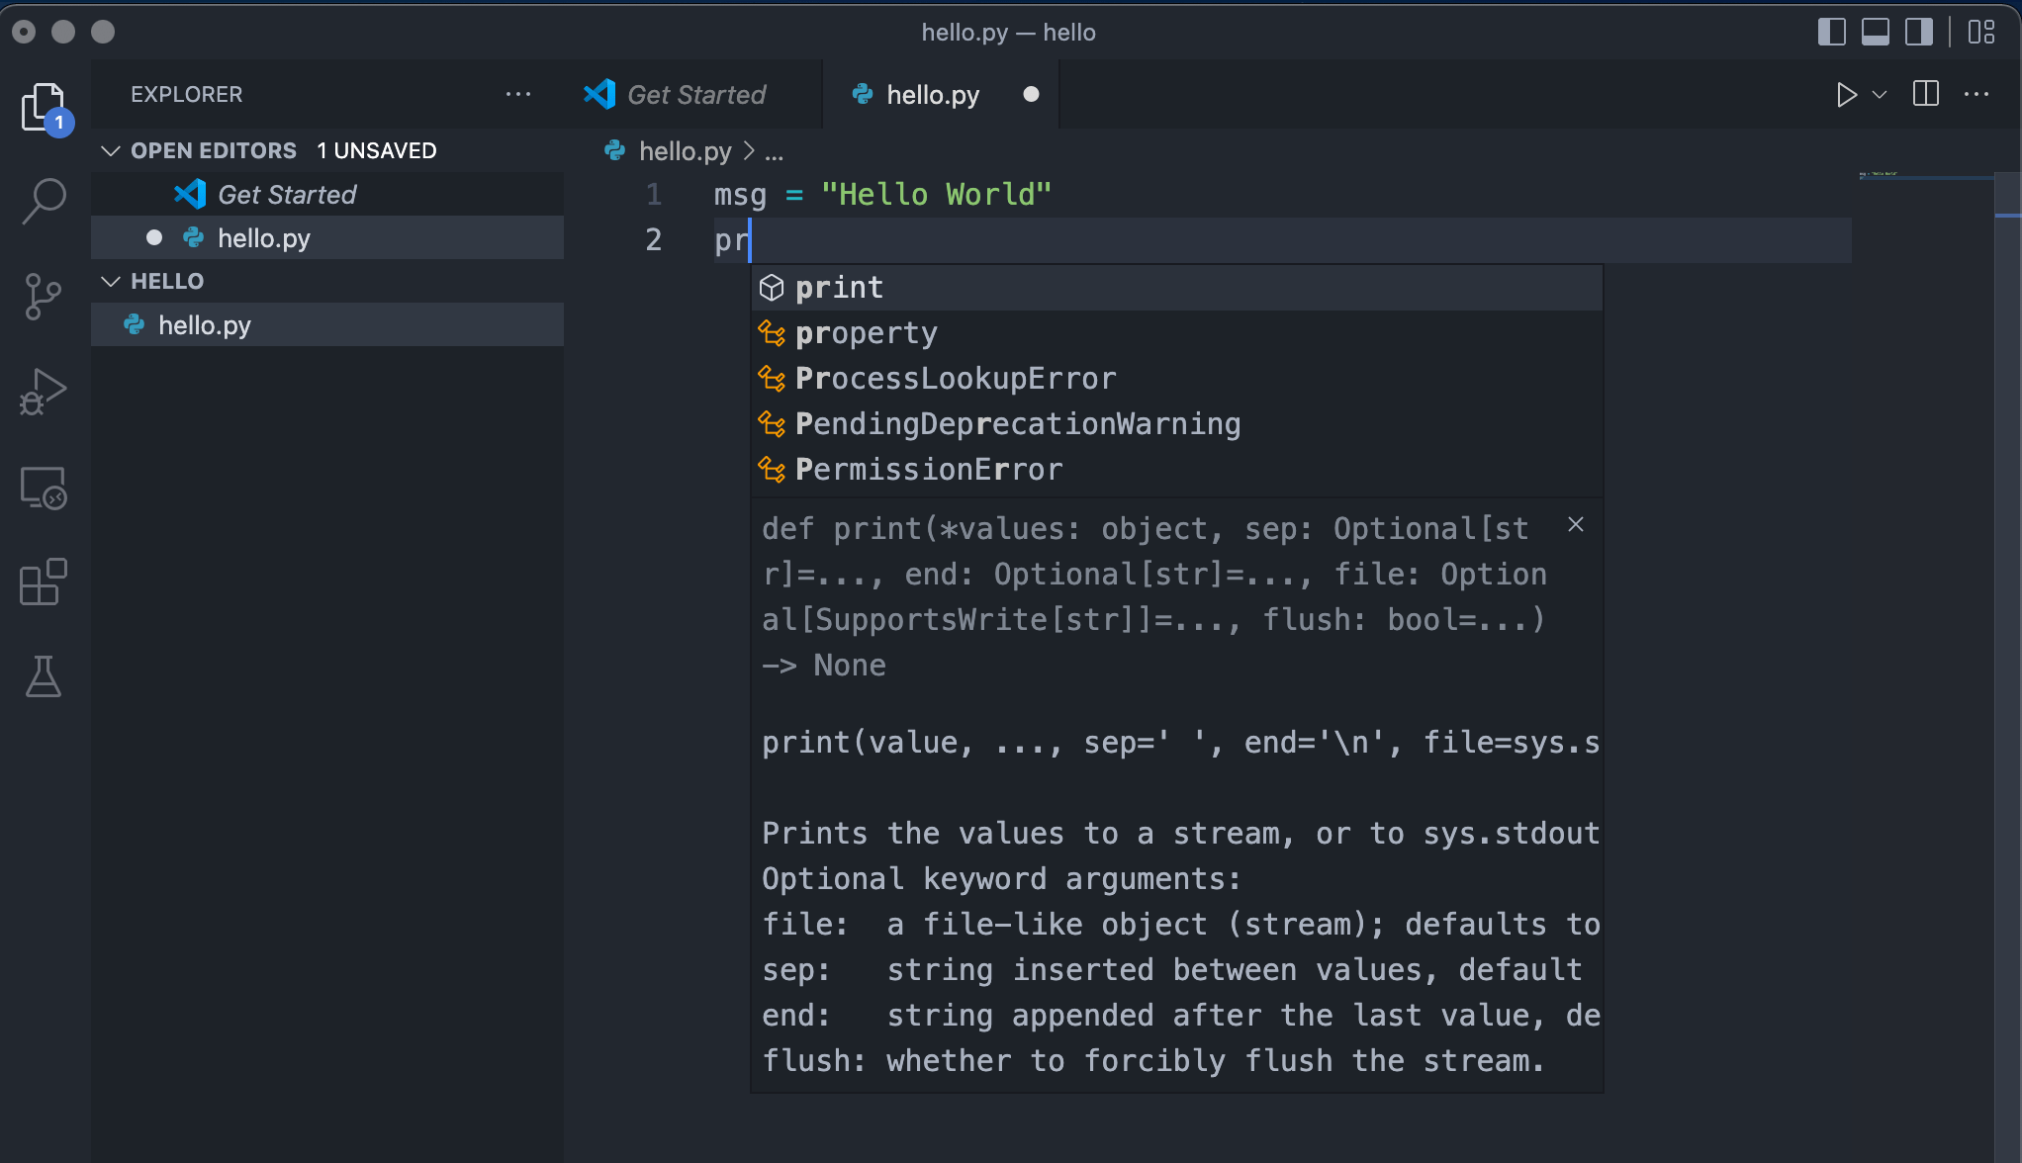The width and height of the screenshot is (2022, 1163).
Task: Toggle secondary side bar visibility
Action: tap(1919, 32)
